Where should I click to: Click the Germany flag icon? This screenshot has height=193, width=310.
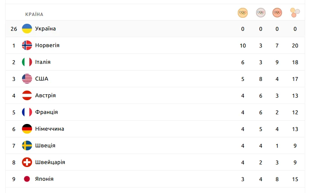(x=27, y=129)
